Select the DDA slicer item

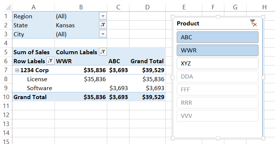[x=218, y=77]
